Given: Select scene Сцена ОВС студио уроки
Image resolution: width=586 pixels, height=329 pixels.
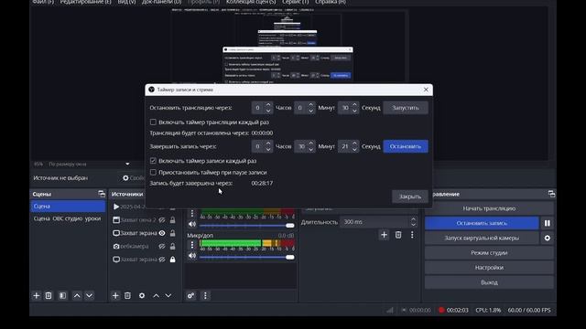Looking at the screenshot, I should tap(68, 218).
